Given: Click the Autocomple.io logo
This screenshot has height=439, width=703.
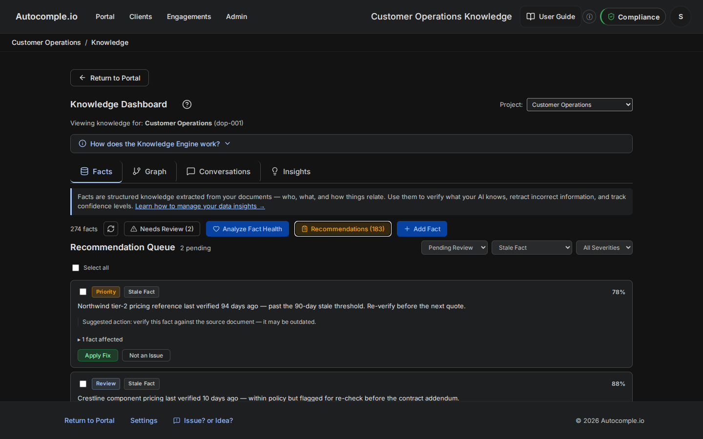Looking at the screenshot, I should pos(46,17).
